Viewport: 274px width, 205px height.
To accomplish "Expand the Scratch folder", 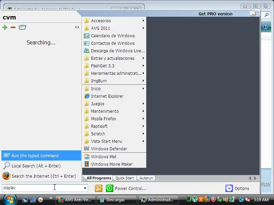I will [114, 134].
